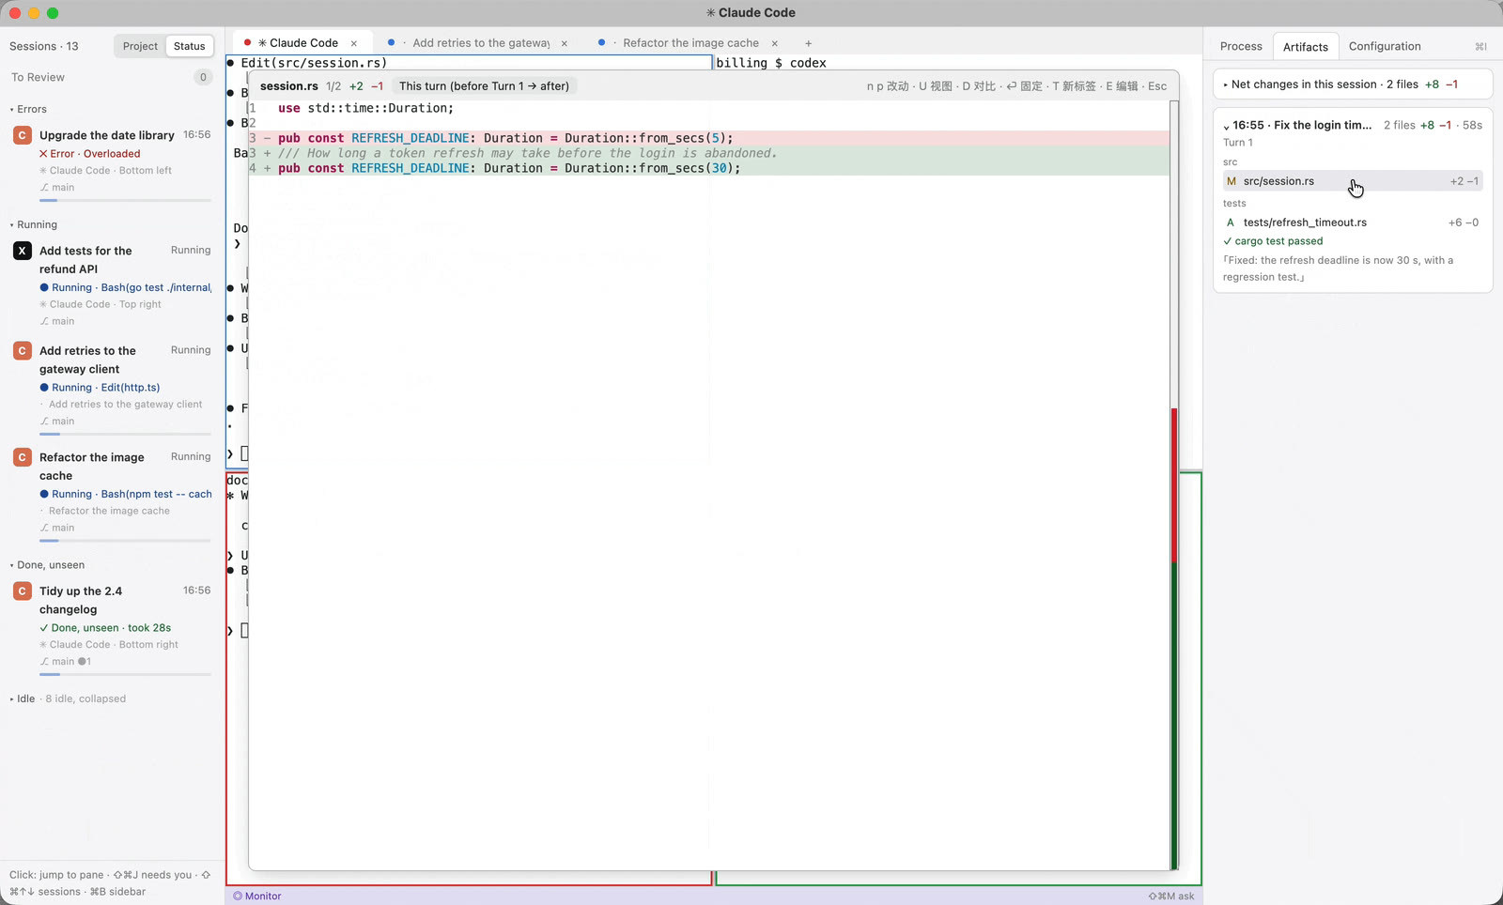The width and height of the screenshot is (1503, 905).
Task: Open the tests/refresh_timeout.rs diff
Action: (x=1353, y=222)
